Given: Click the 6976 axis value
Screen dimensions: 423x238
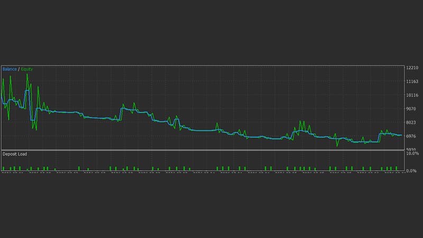Looking at the screenshot, I should tap(411, 136).
